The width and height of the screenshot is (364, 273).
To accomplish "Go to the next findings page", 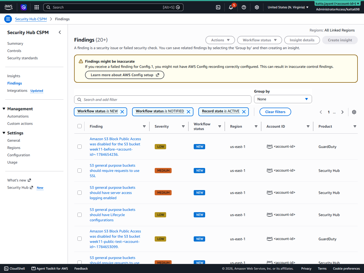I will tap(342, 112).
